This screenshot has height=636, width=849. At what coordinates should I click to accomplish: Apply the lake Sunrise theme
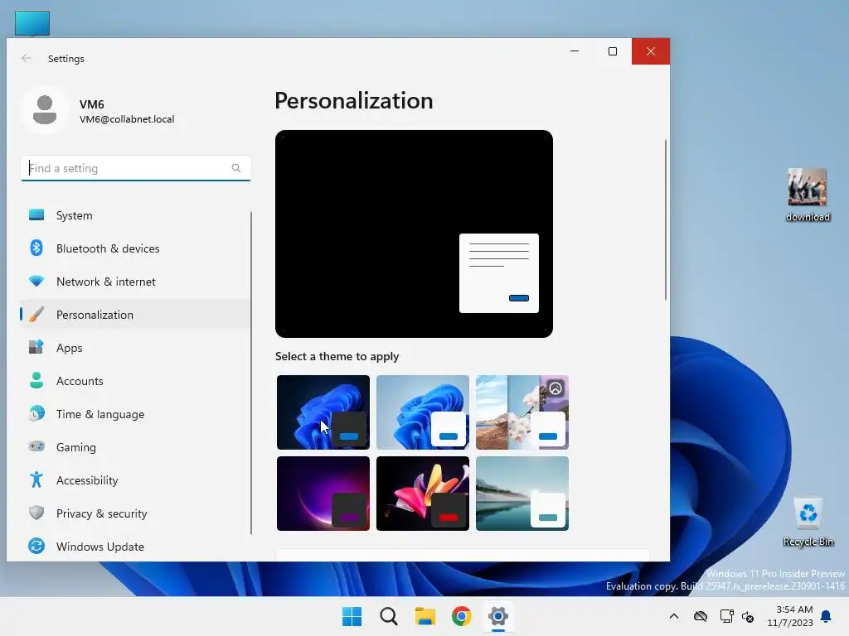coord(522,494)
